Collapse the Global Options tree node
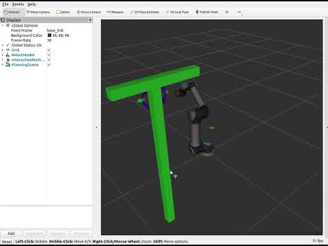Viewport: 328px width, 246px height. pos(3,25)
